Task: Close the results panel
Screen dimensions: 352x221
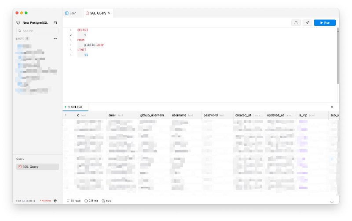Action: [332, 107]
